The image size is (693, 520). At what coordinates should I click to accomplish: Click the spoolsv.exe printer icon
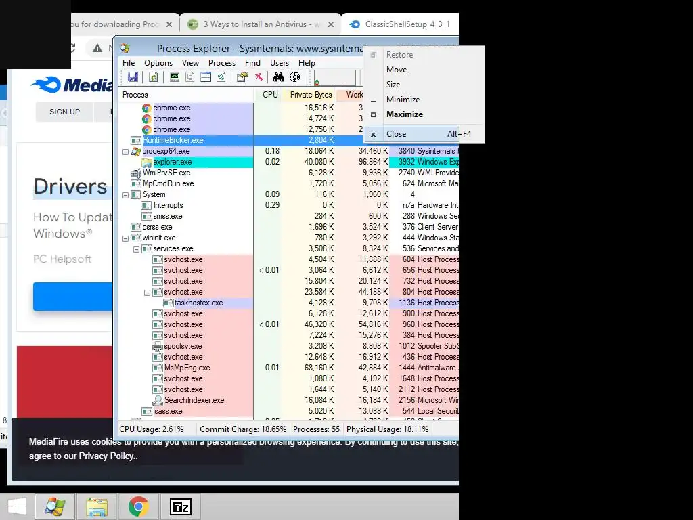coord(157,346)
